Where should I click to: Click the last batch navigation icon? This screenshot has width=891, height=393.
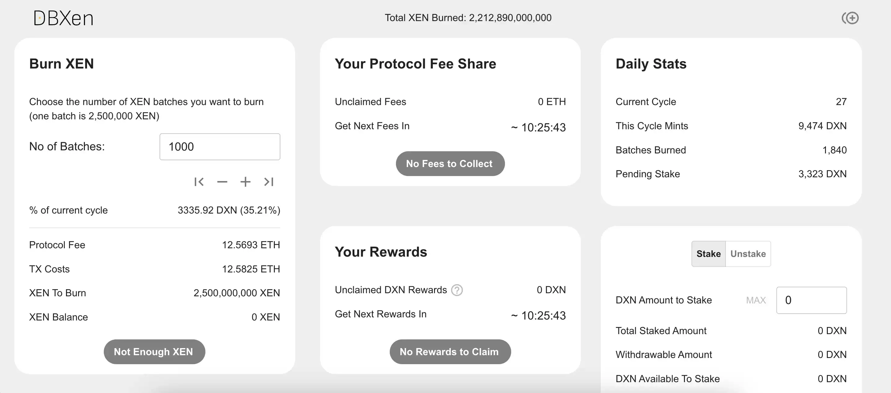267,181
